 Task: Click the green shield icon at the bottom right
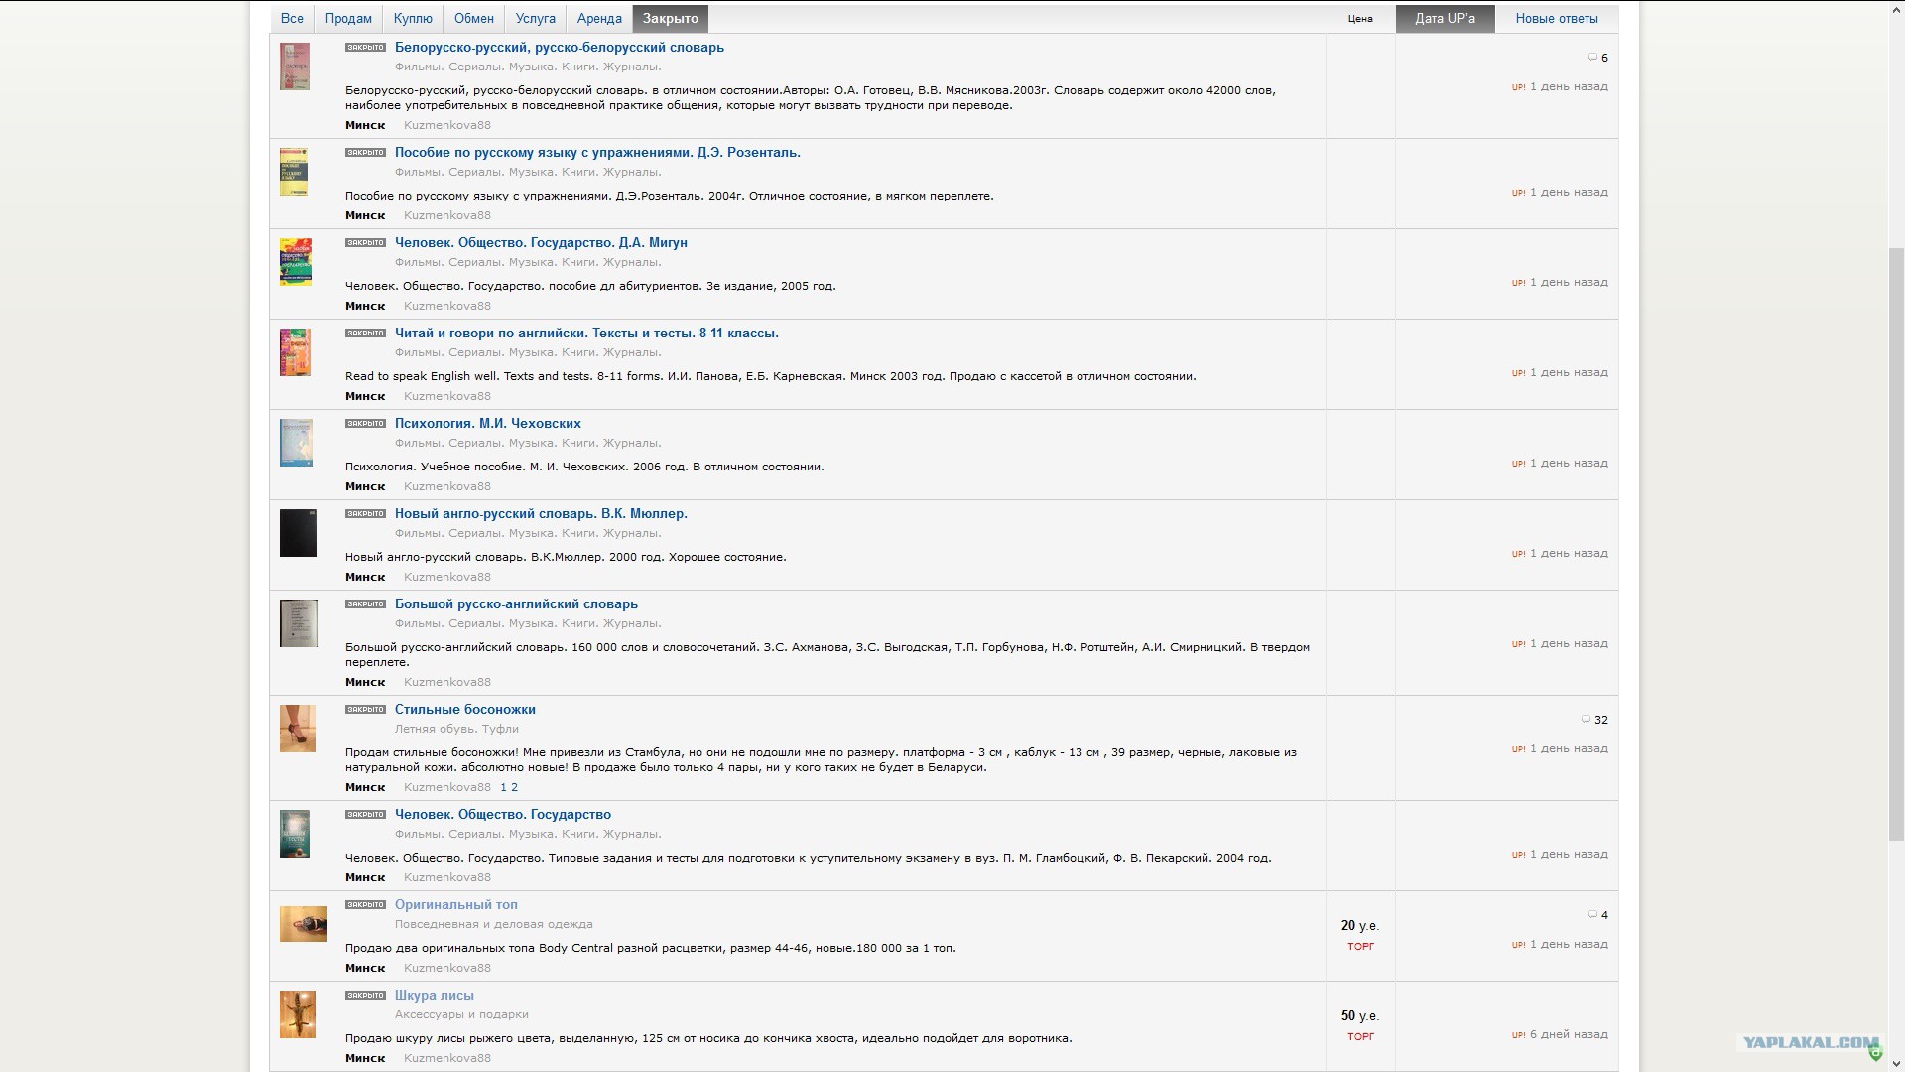(x=1874, y=1052)
